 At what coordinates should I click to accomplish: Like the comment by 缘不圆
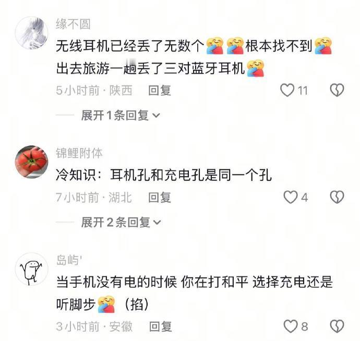[287, 90]
